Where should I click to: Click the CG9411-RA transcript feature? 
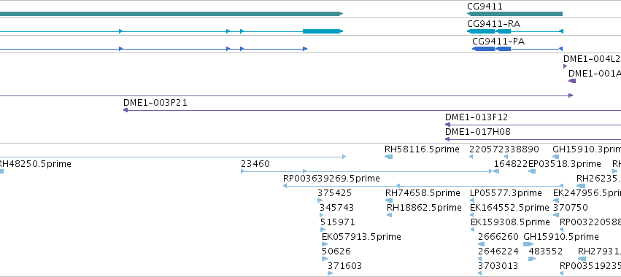[x=515, y=31]
